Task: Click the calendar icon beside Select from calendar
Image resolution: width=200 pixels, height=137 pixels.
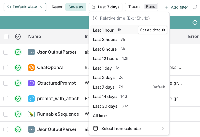Action: [x=95, y=128]
